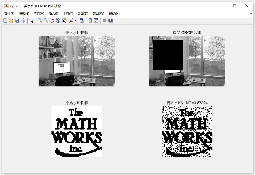Click the MATLAB logo in the title bar
The image size is (255, 175).
(6, 6)
